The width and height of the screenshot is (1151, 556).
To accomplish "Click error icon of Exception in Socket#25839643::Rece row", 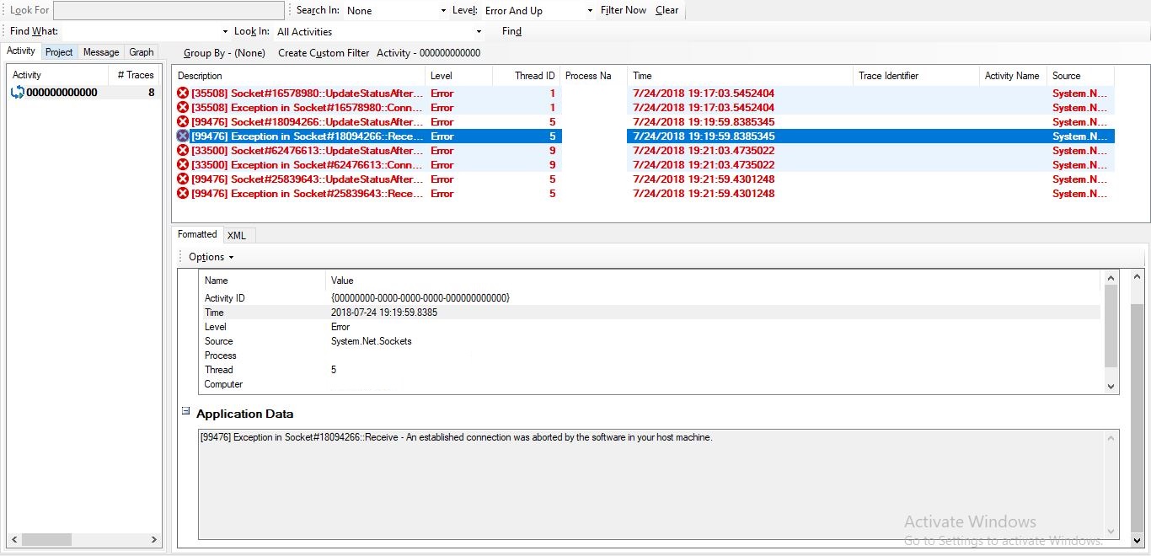I will pos(183,194).
